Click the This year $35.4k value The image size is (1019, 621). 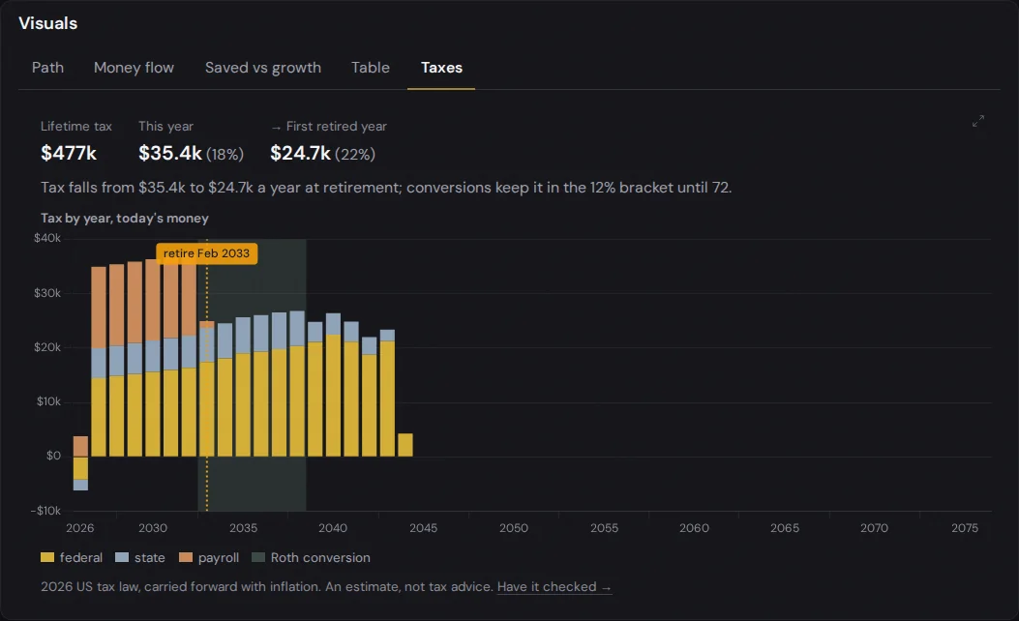[170, 153]
